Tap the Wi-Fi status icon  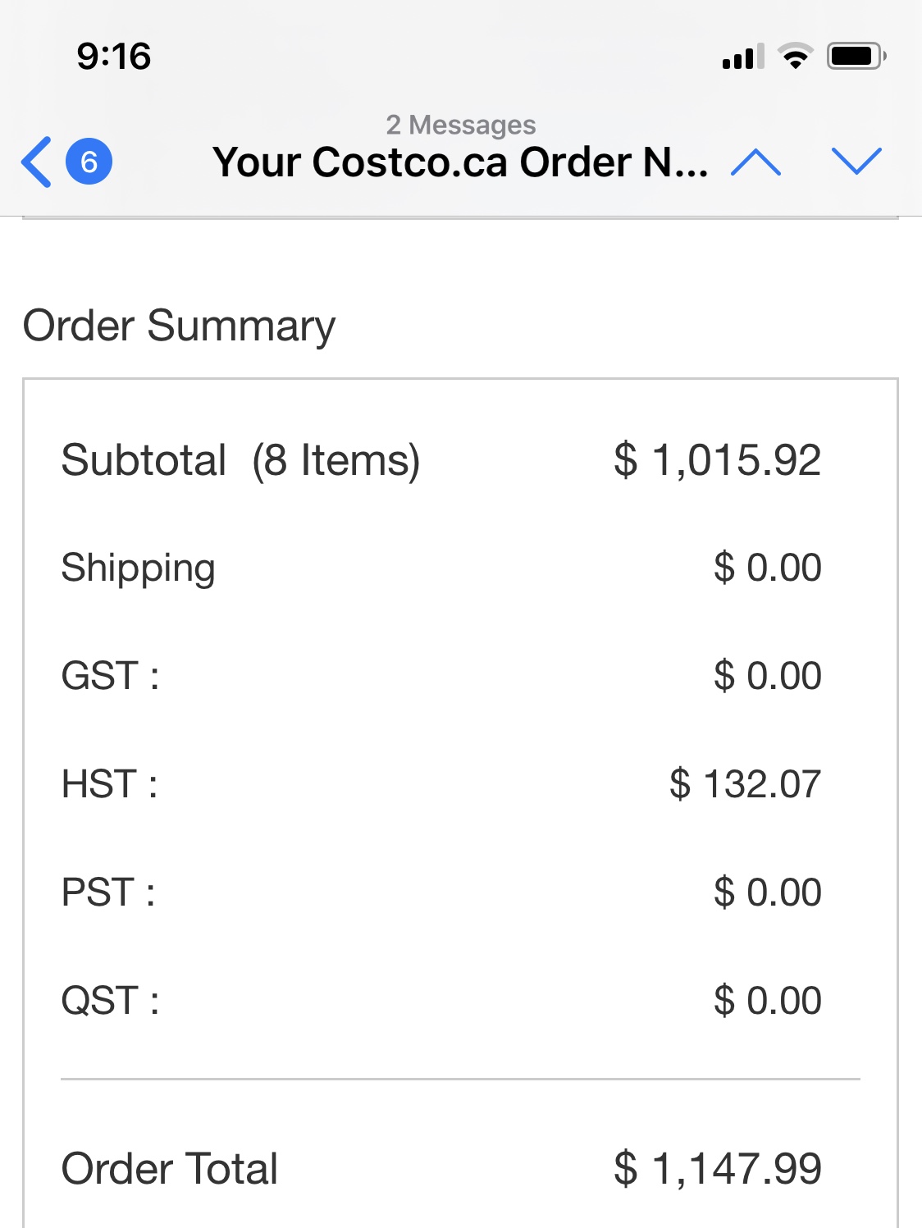[795, 57]
